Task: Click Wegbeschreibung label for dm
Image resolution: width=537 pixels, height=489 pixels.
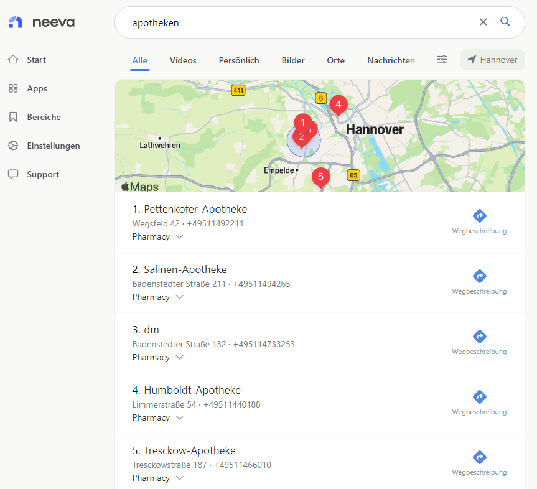Action: tap(479, 352)
